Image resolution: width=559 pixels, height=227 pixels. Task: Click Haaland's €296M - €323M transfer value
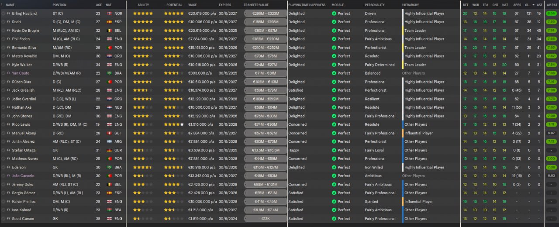[x=266, y=14]
